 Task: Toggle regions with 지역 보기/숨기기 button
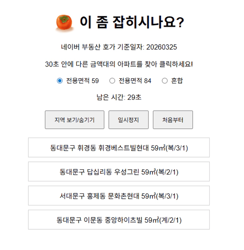pyautogui.click(x=74, y=120)
